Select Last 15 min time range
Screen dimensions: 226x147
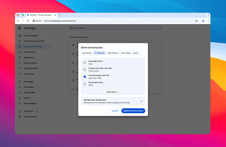tap(86, 53)
